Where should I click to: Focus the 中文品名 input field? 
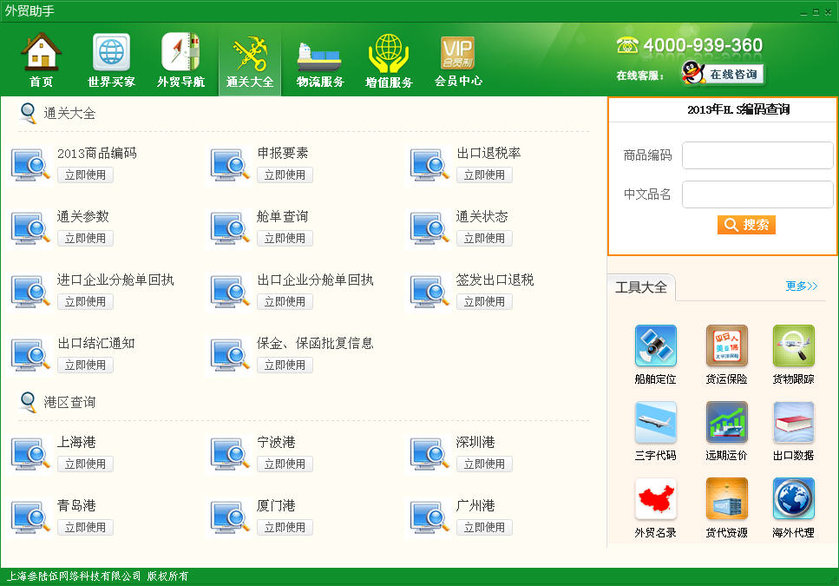[757, 194]
